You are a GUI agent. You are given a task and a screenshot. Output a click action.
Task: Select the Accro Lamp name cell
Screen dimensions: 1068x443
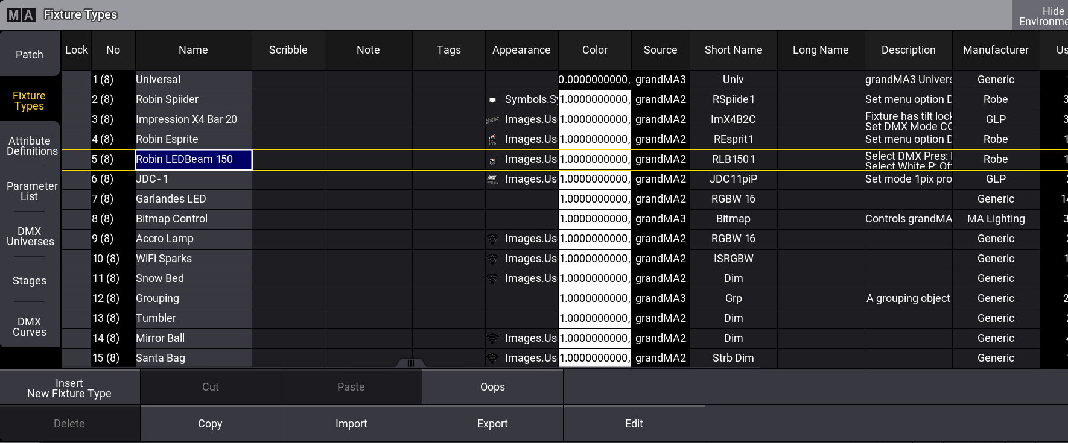[193, 239]
